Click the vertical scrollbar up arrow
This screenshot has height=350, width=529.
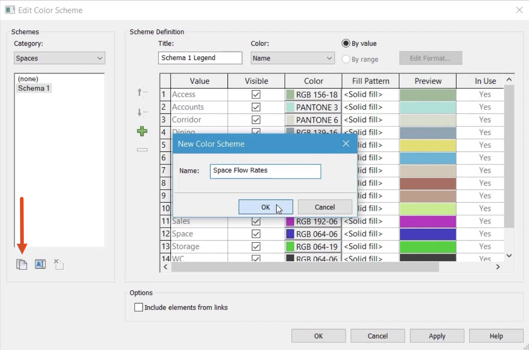click(509, 79)
